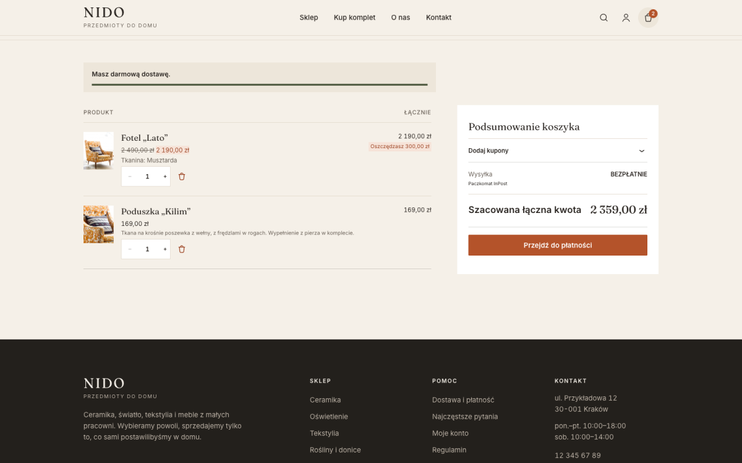
Task: Open the Sklep menu item
Action: pos(309,18)
